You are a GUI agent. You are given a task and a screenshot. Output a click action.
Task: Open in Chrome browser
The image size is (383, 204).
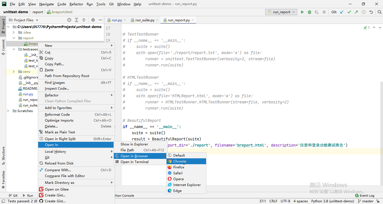186,161
